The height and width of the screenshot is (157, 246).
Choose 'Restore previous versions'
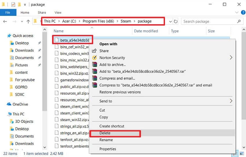click(x=120, y=92)
